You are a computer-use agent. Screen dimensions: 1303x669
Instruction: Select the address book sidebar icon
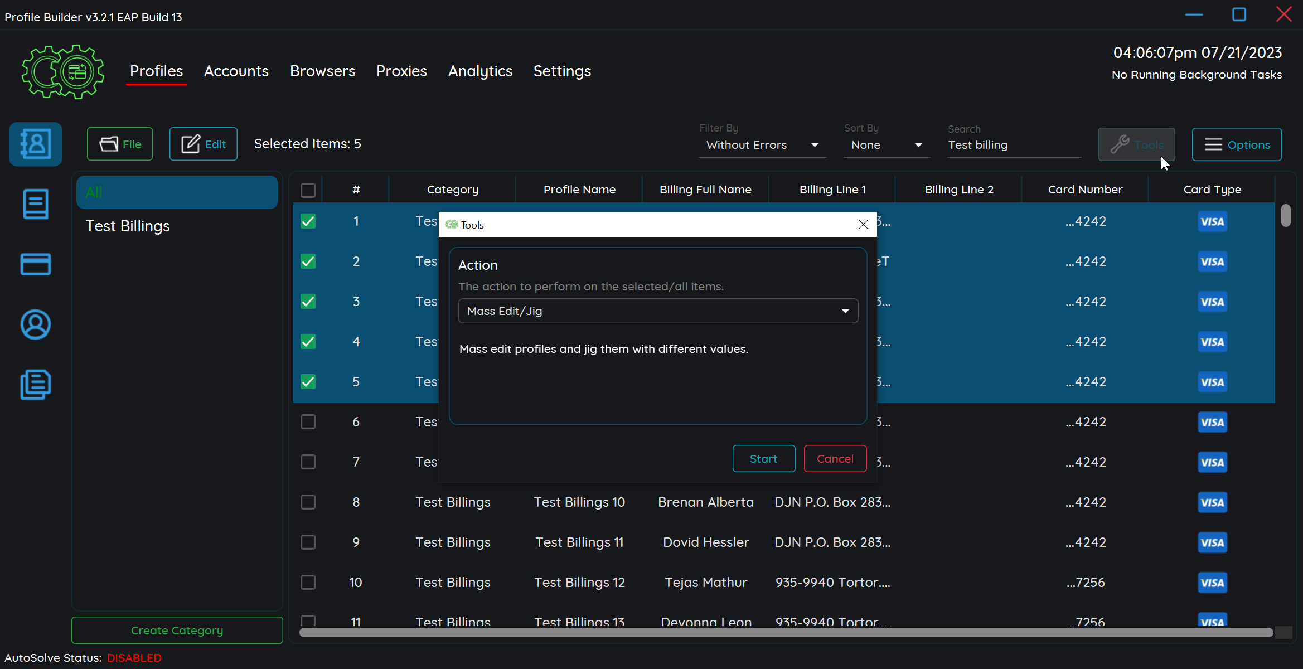[35, 144]
